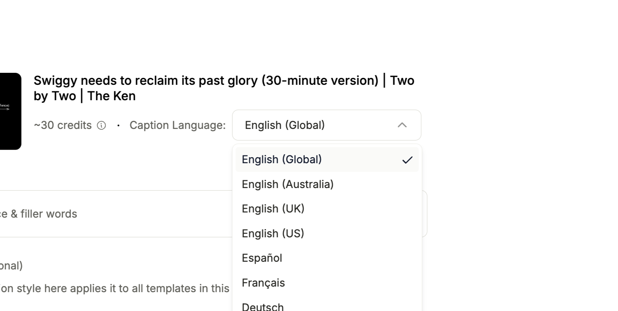618x311 pixels.
Task: Choose English (Australia) caption language
Action: click(x=327, y=184)
